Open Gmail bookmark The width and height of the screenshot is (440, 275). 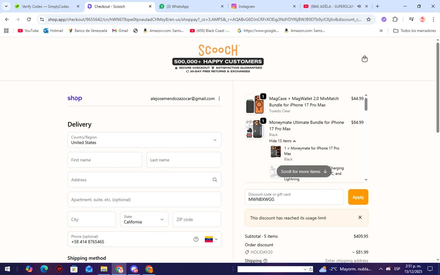click(x=120, y=31)
